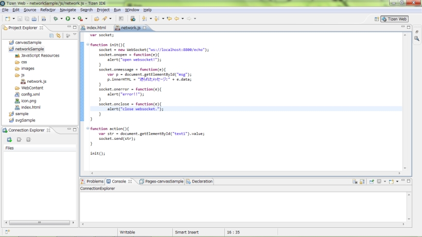Click the search magnifier icon in right trim
Viewport: 422px width, 237px height.
point(417,39)
